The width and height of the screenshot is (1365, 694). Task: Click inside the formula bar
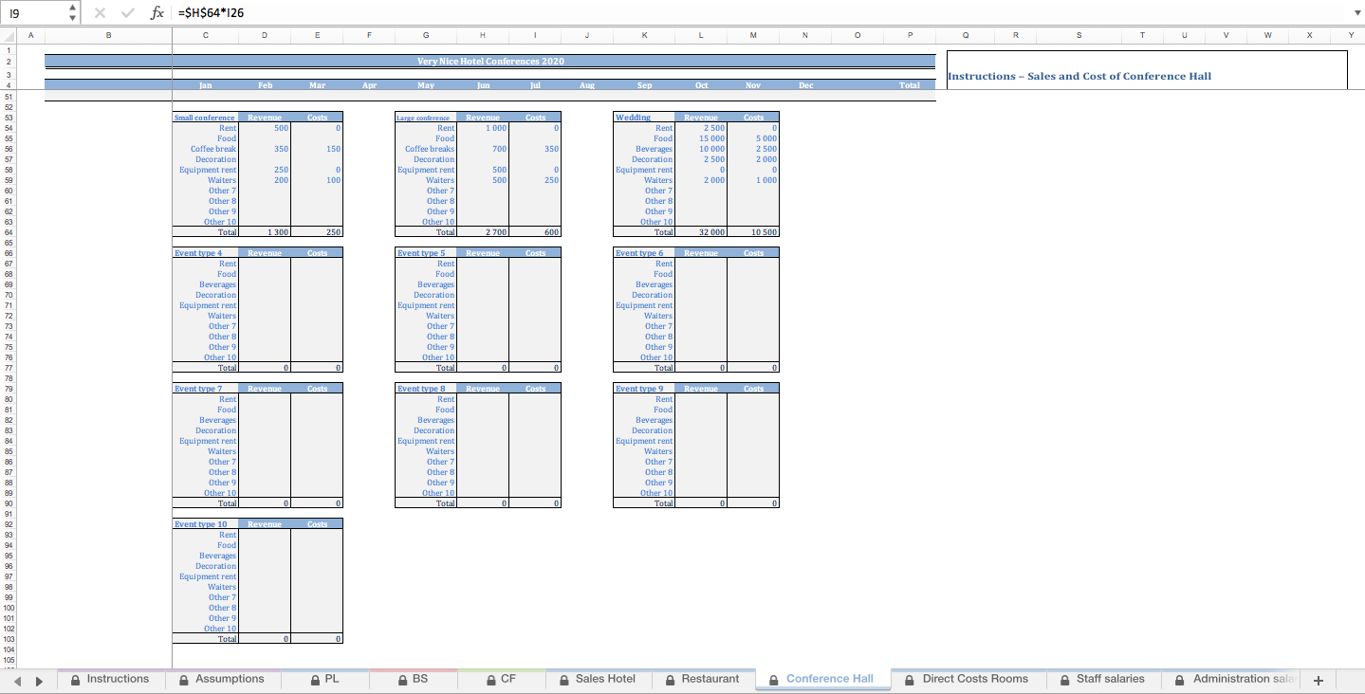tap(379, 14)
